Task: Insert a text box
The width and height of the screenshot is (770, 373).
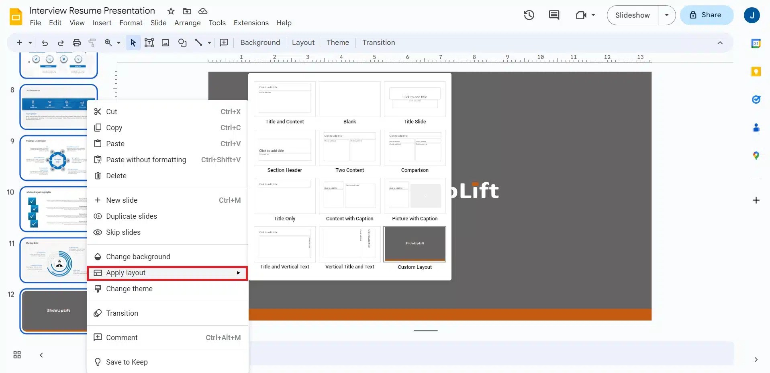Action: click(149, 43)
